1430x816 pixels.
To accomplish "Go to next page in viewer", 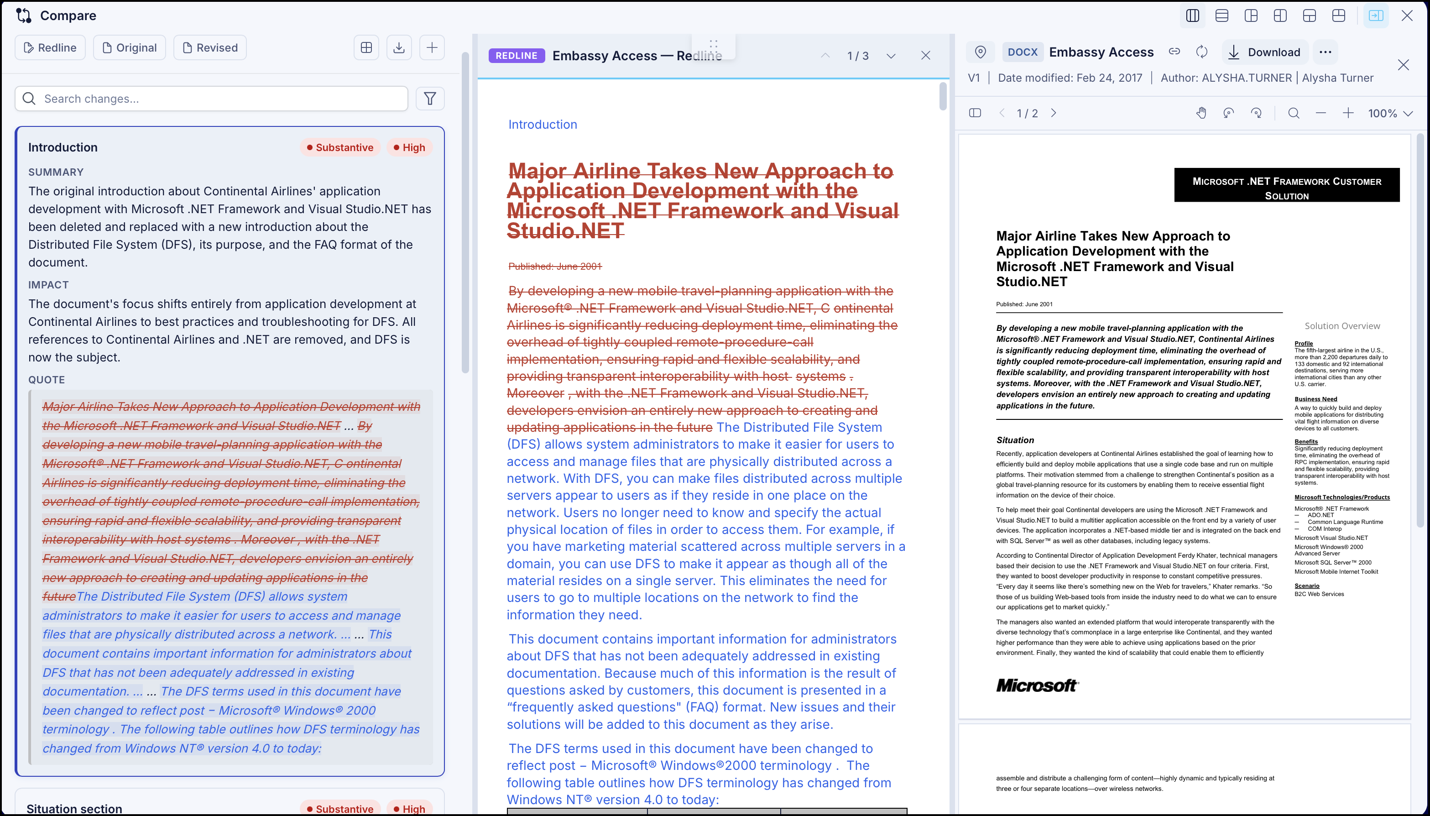I will coord(1054,113).
